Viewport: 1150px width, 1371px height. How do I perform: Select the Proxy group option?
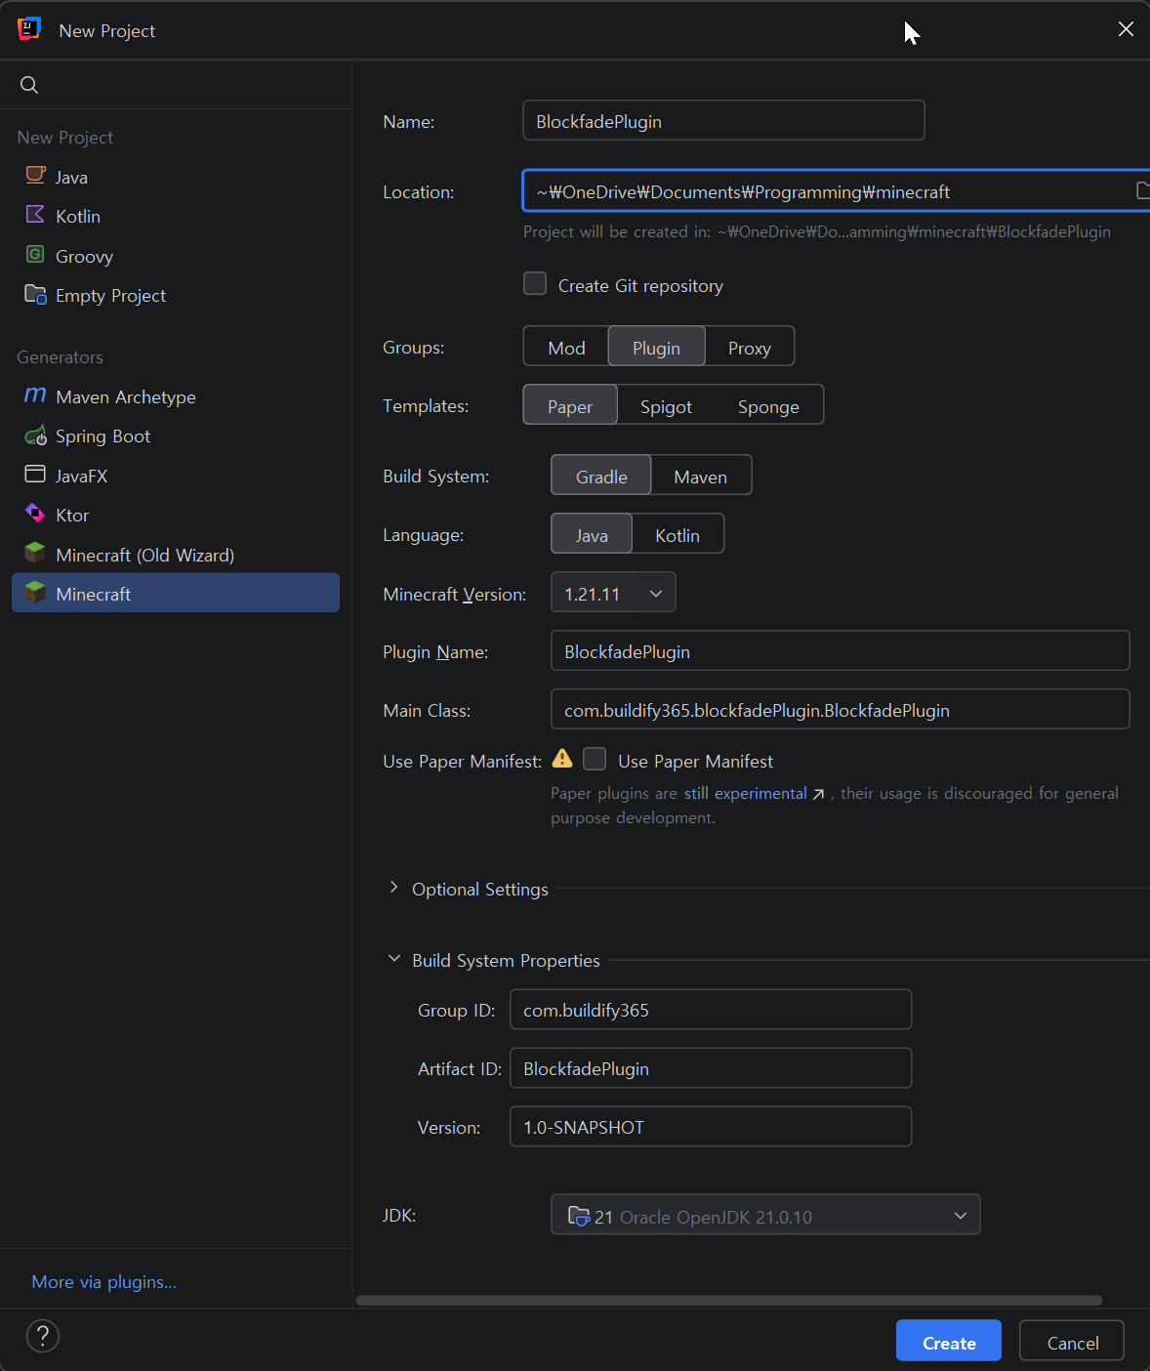(750, 348)
